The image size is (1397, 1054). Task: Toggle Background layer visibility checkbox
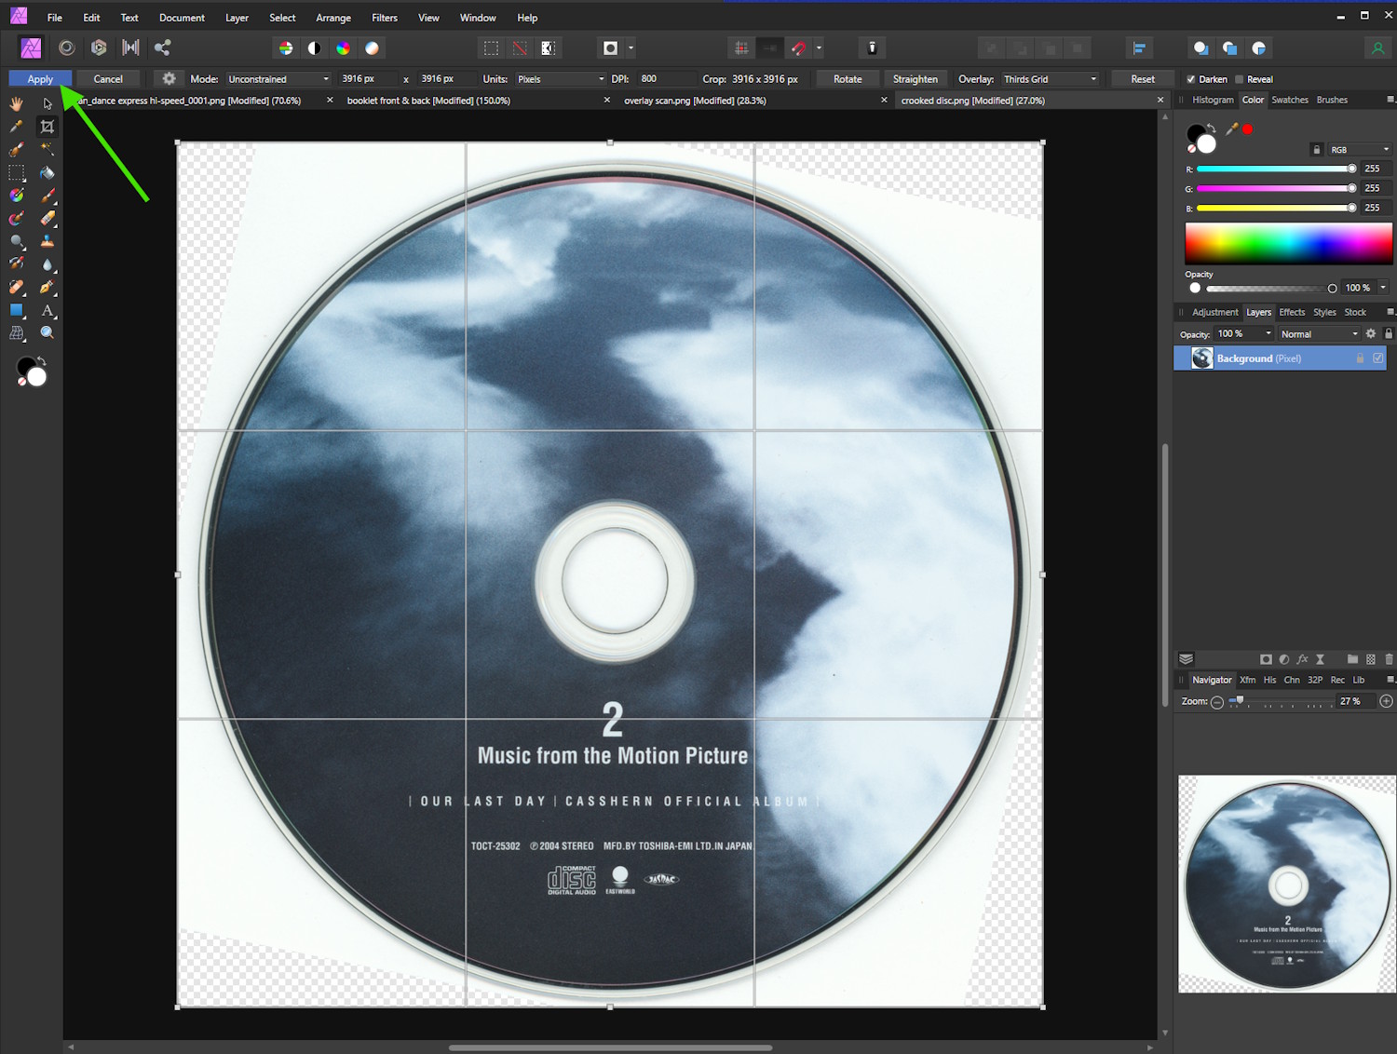pyautogui.click(x=1377, y=358)
